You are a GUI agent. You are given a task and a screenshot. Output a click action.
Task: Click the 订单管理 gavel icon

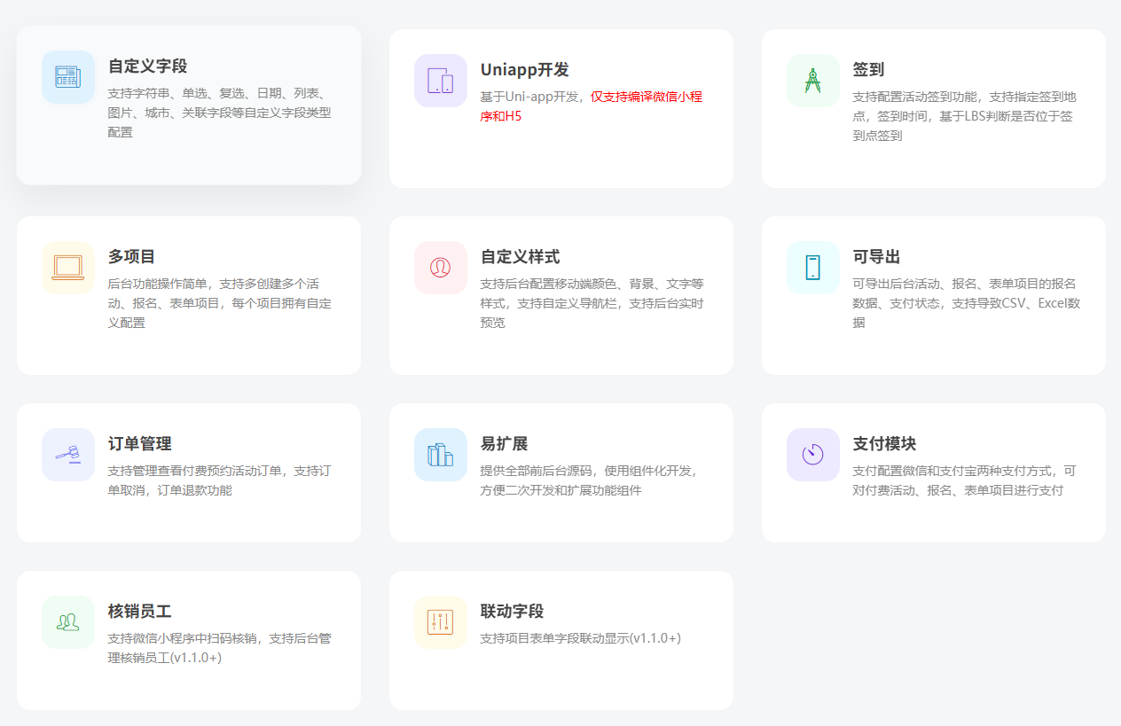tap(68, 455)
